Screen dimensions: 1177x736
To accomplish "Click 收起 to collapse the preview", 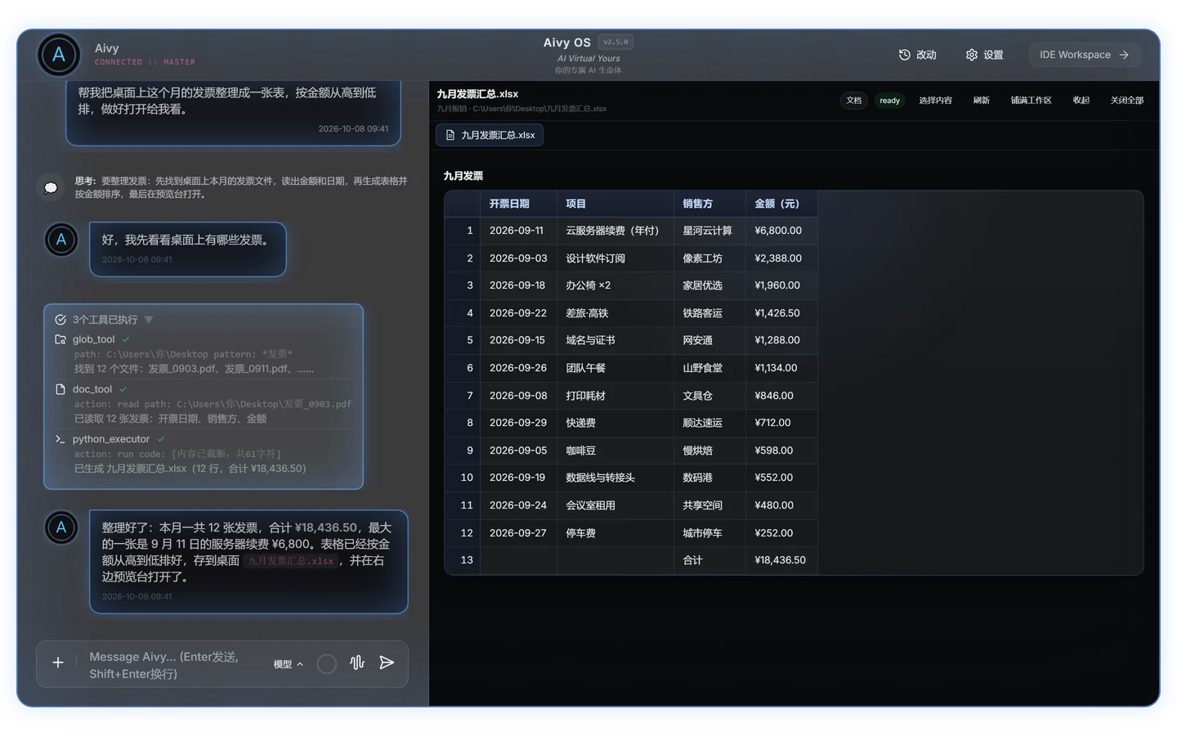I will [1081, 101].
